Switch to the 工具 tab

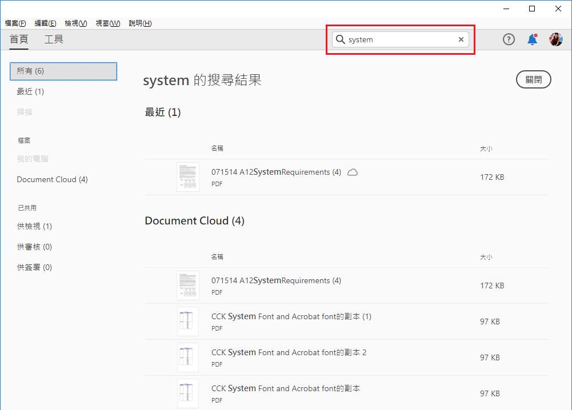[x=54, y=39]
